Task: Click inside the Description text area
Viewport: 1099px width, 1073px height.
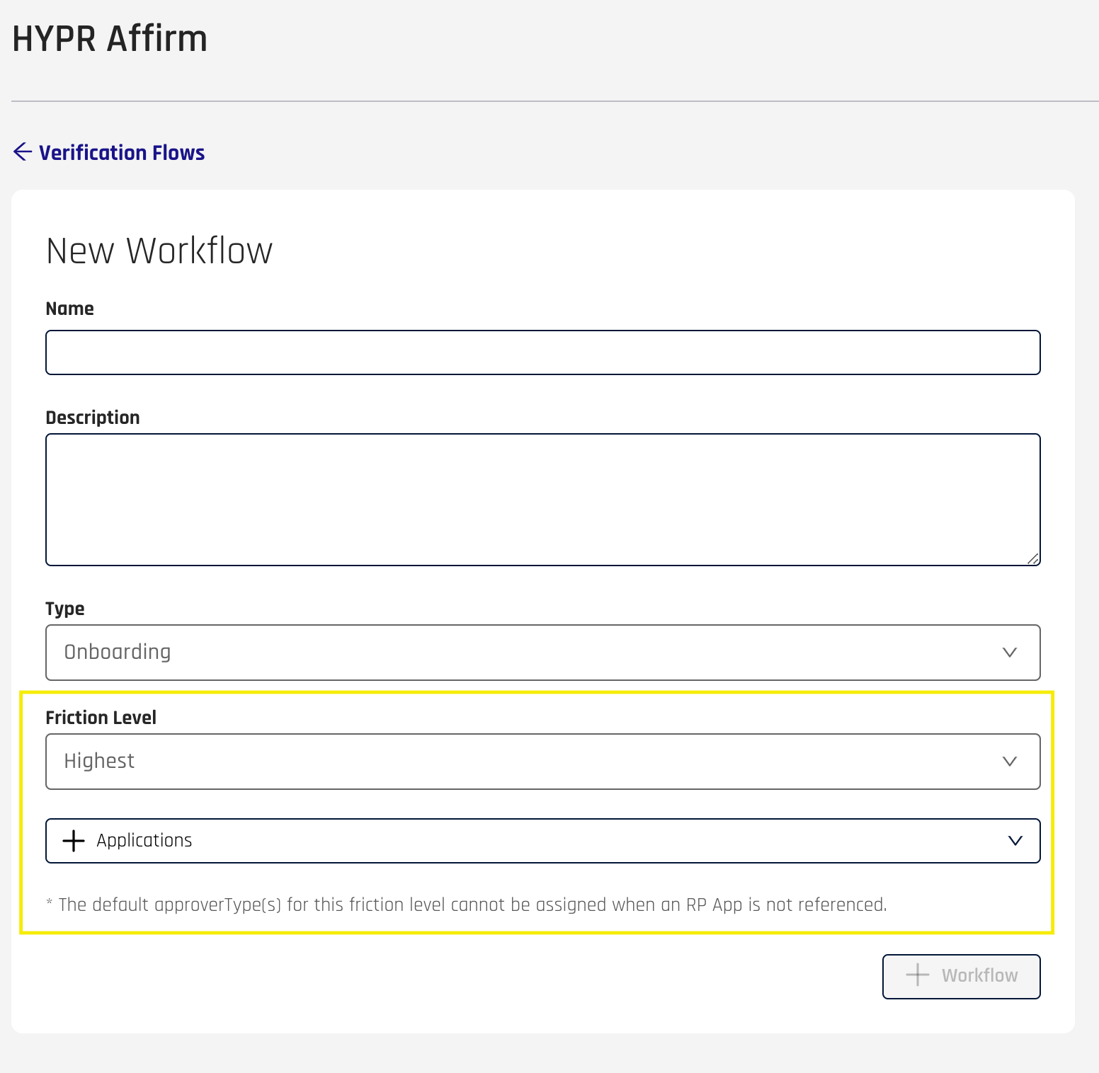Action: pos(542,500)
